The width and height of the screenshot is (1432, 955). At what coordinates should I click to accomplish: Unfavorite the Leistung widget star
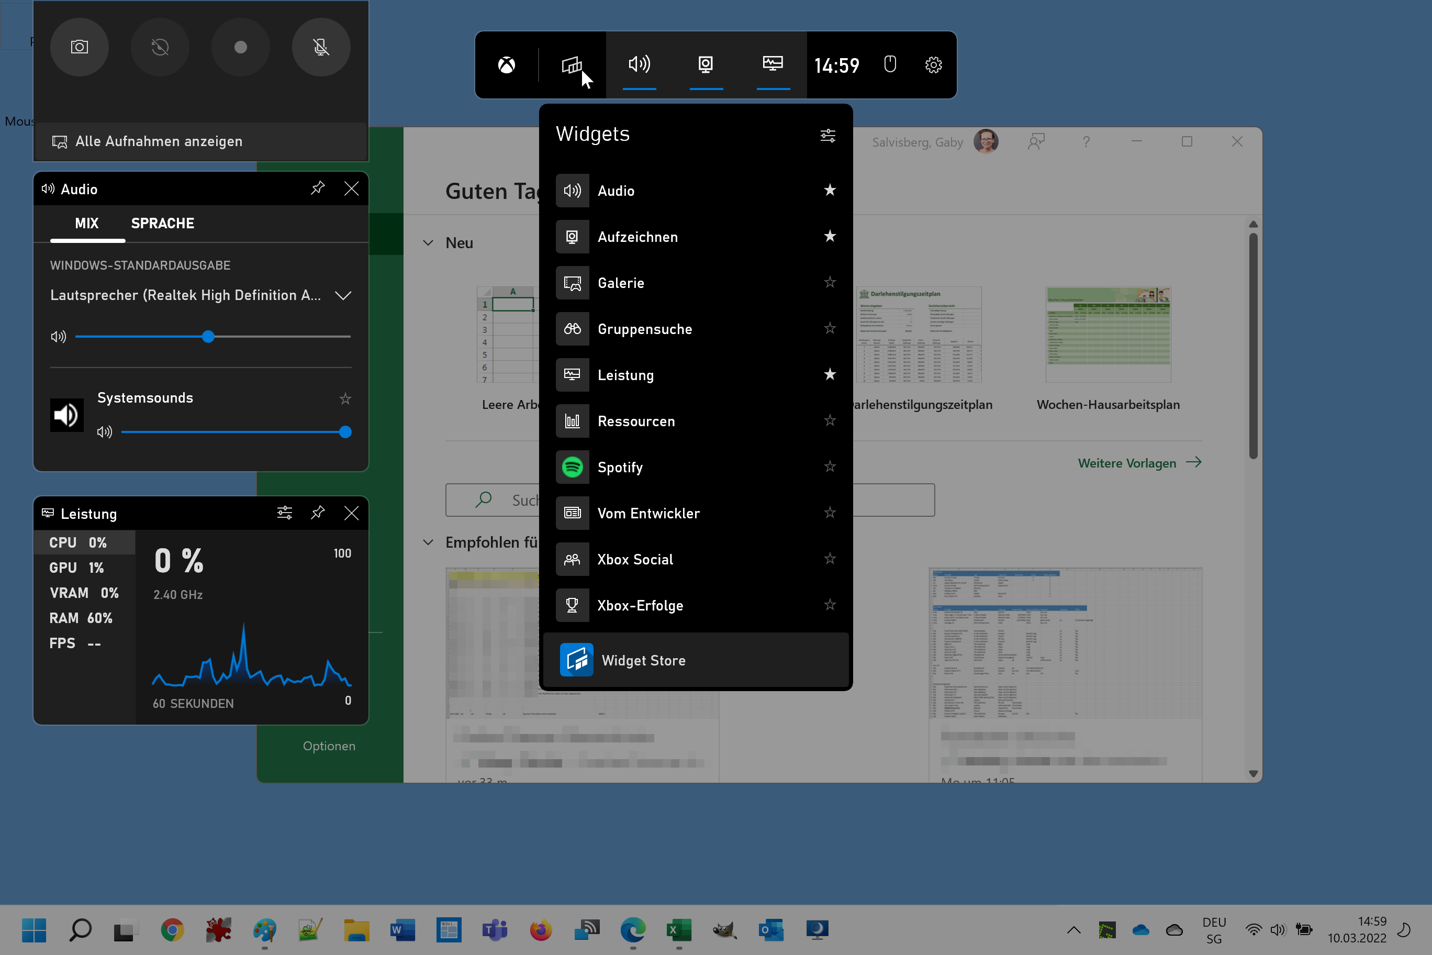pos(830,374)
